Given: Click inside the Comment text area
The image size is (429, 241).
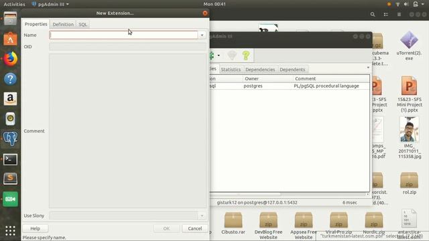Looking at the screenshot, I should [127, 131].
